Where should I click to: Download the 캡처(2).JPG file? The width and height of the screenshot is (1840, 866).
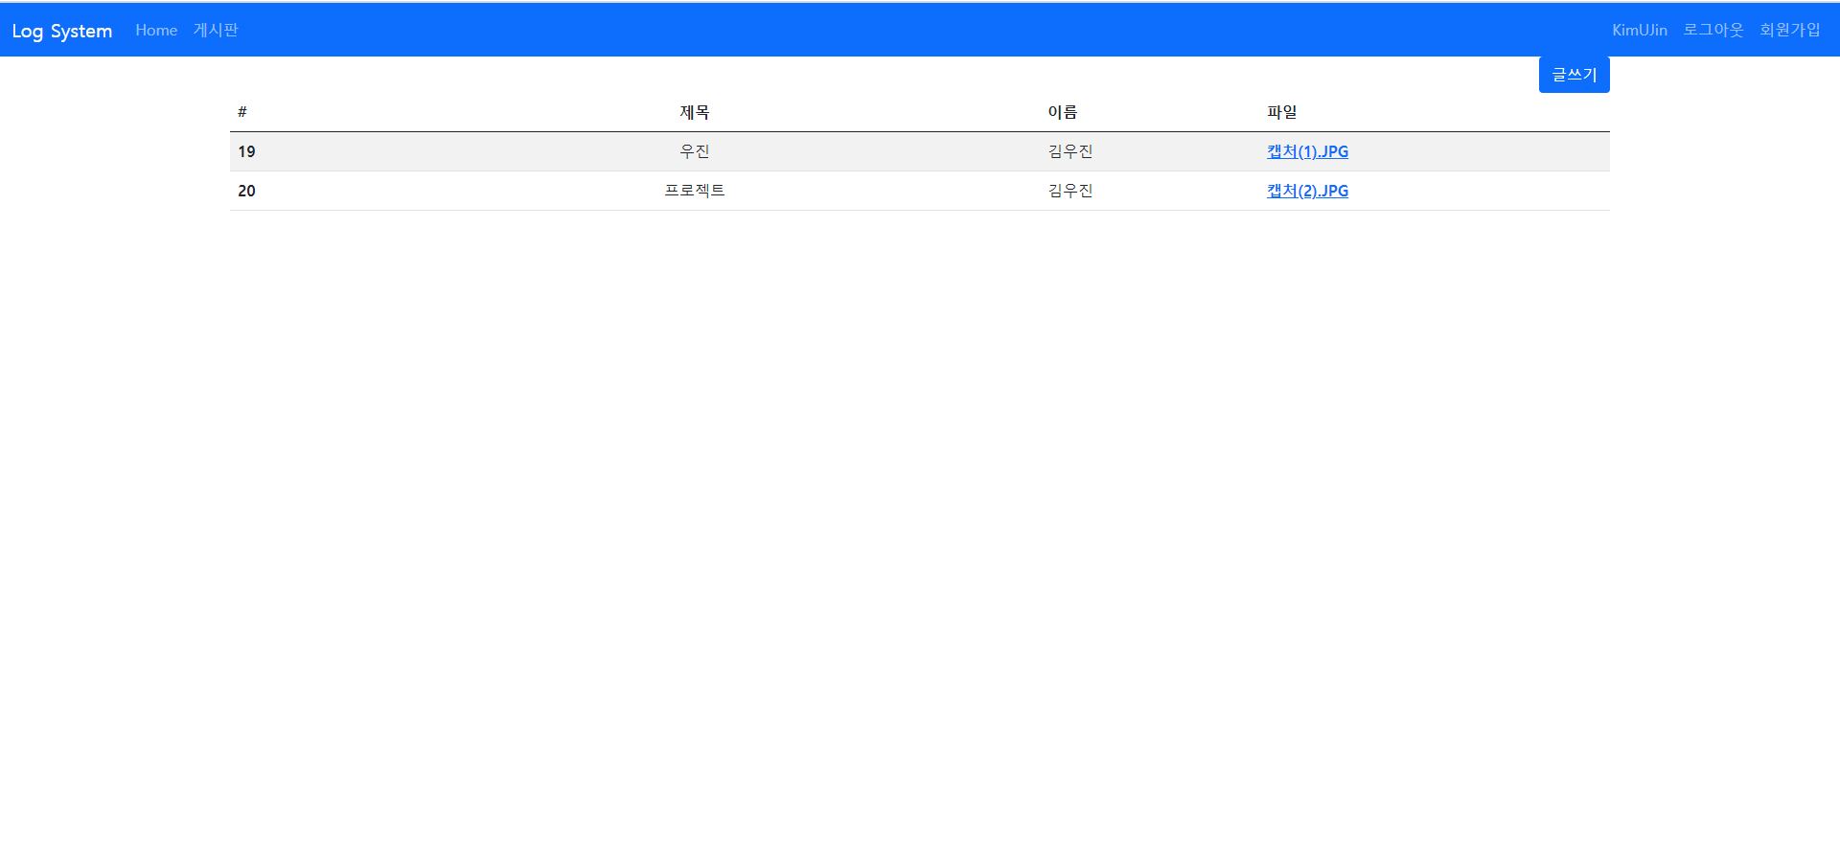(x=1307, y=191)
